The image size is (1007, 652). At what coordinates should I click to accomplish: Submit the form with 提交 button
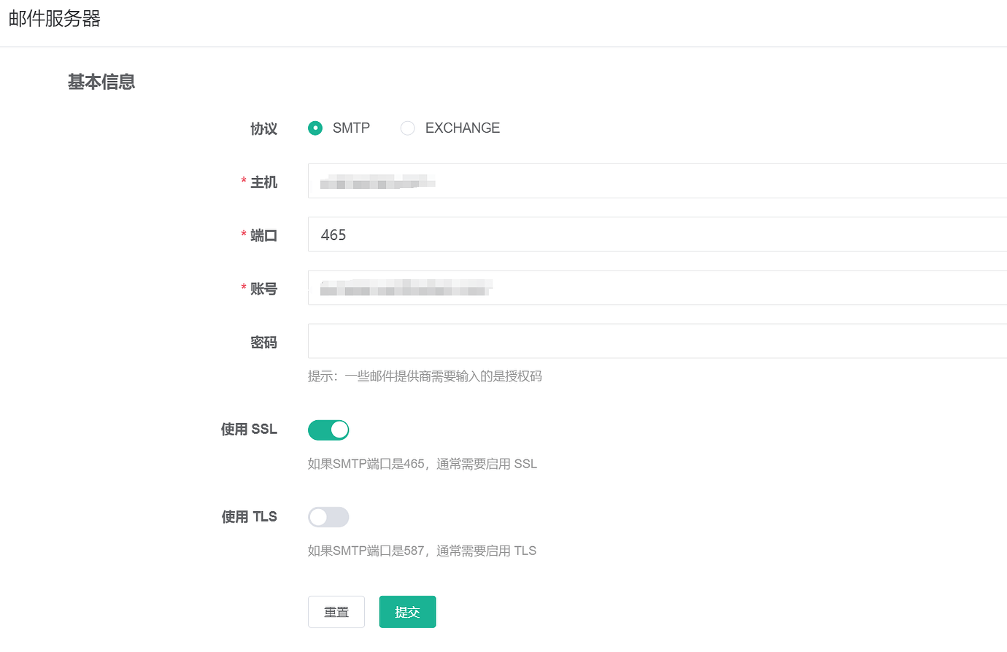tap(407, 612)
